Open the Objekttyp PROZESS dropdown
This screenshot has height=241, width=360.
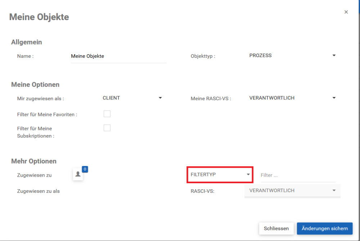coord(292,55)
